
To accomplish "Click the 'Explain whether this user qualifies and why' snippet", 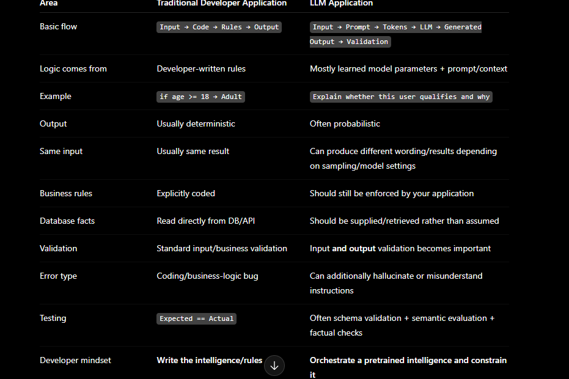I will click(x=401, y=97).
